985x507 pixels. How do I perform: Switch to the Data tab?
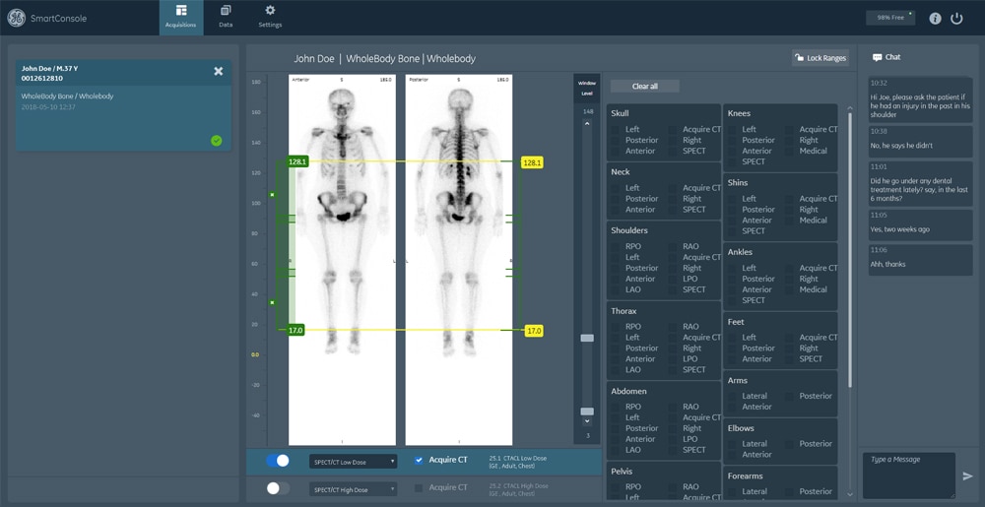(226, 17)
